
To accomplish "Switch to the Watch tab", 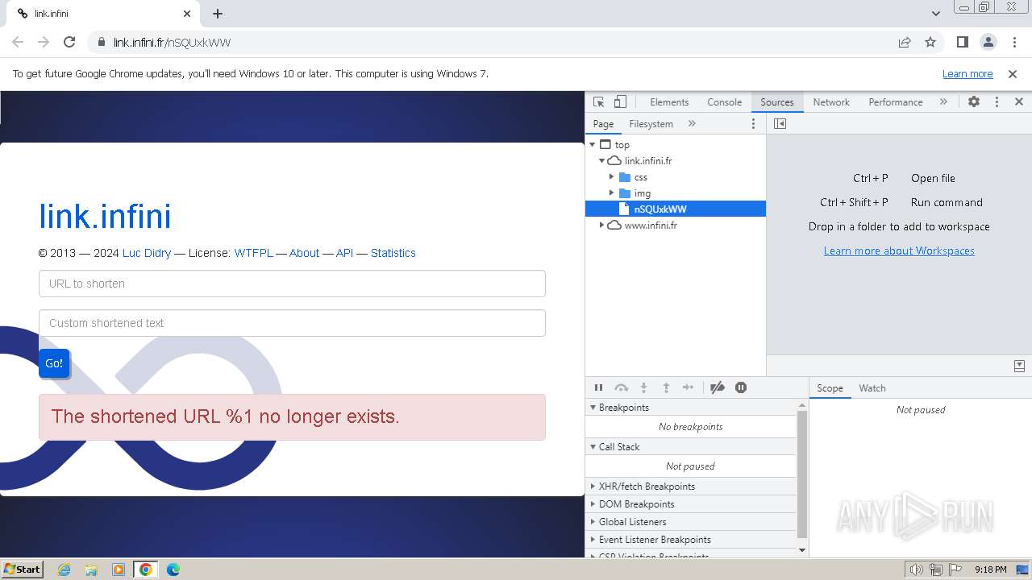I will point(872,388).
